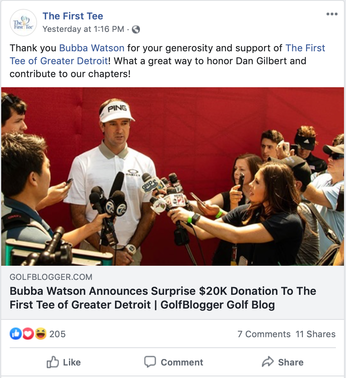View the 11 Shares list
Screen dimensions: 346x378
point(315,334)
